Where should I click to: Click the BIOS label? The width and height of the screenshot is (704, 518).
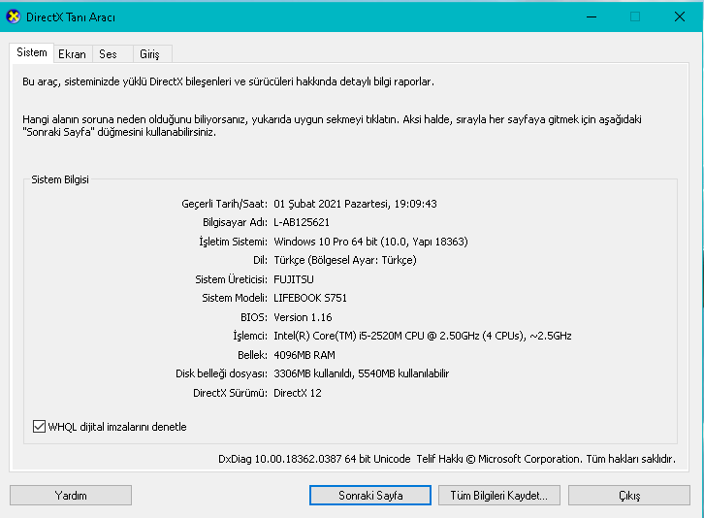pyautogui.click(x=254, y=317)
